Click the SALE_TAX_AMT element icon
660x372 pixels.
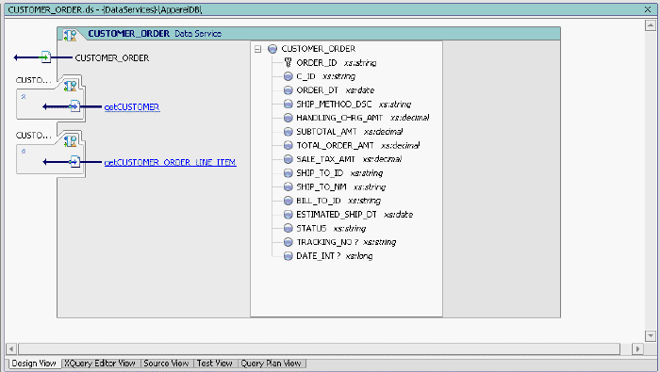pos(288,159)
